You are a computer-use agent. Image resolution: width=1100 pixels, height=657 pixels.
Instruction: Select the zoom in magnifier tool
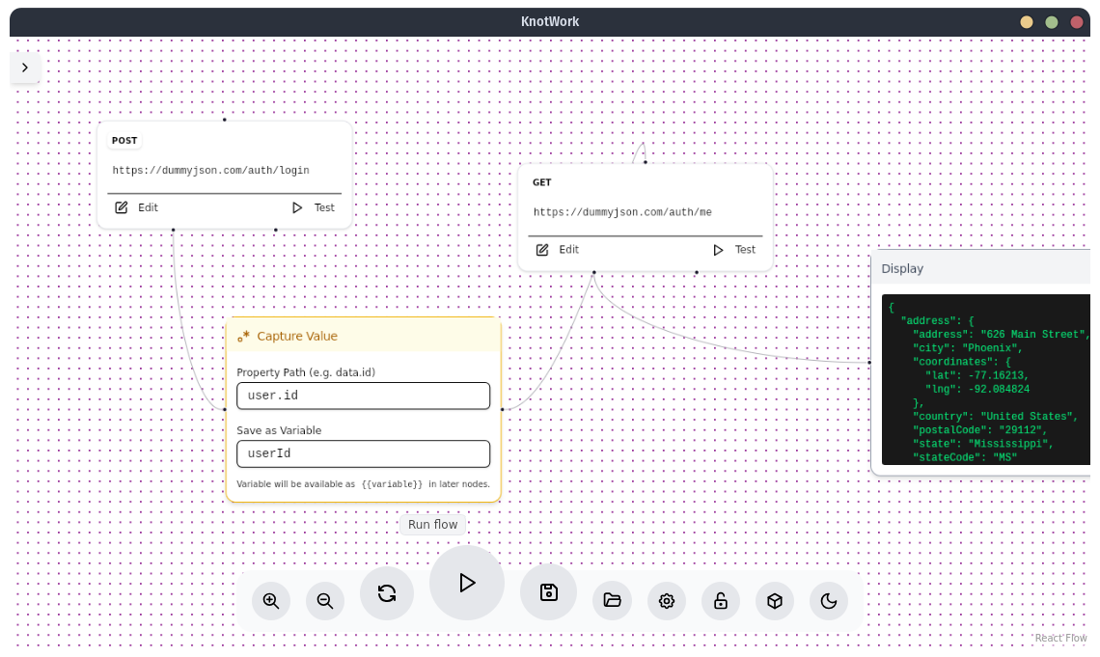click(271, 600)
